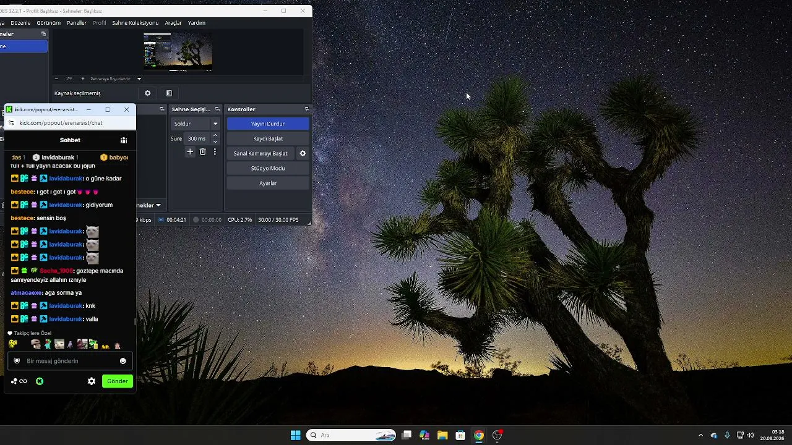The height and width of the screenshot is (445, 792).
Task: Click Sacha_1905 username in chat
Action: (x=56, y=271)
